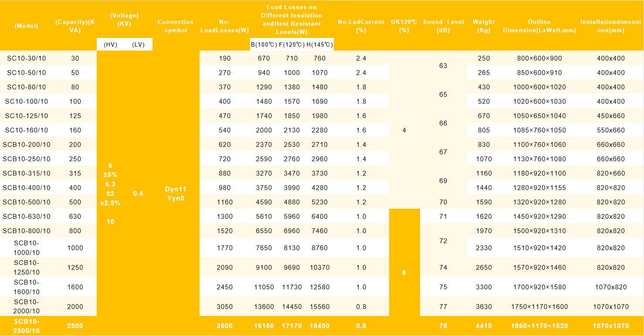
Task: Select outline dimension 1450×920×1290
Action: [x=539, y=217]
